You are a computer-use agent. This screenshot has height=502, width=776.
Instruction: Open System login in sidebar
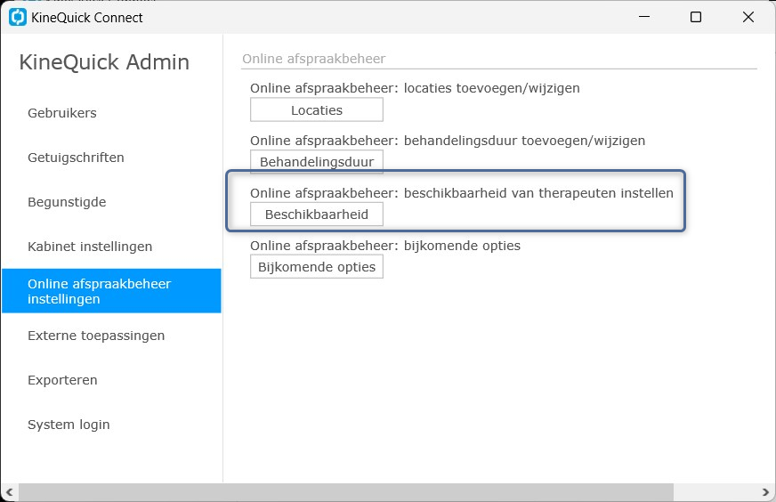[69, 425]
